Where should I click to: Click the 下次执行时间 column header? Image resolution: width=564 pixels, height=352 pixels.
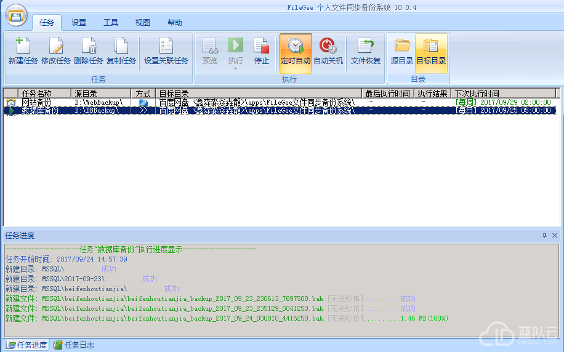(x=504, y=94)
